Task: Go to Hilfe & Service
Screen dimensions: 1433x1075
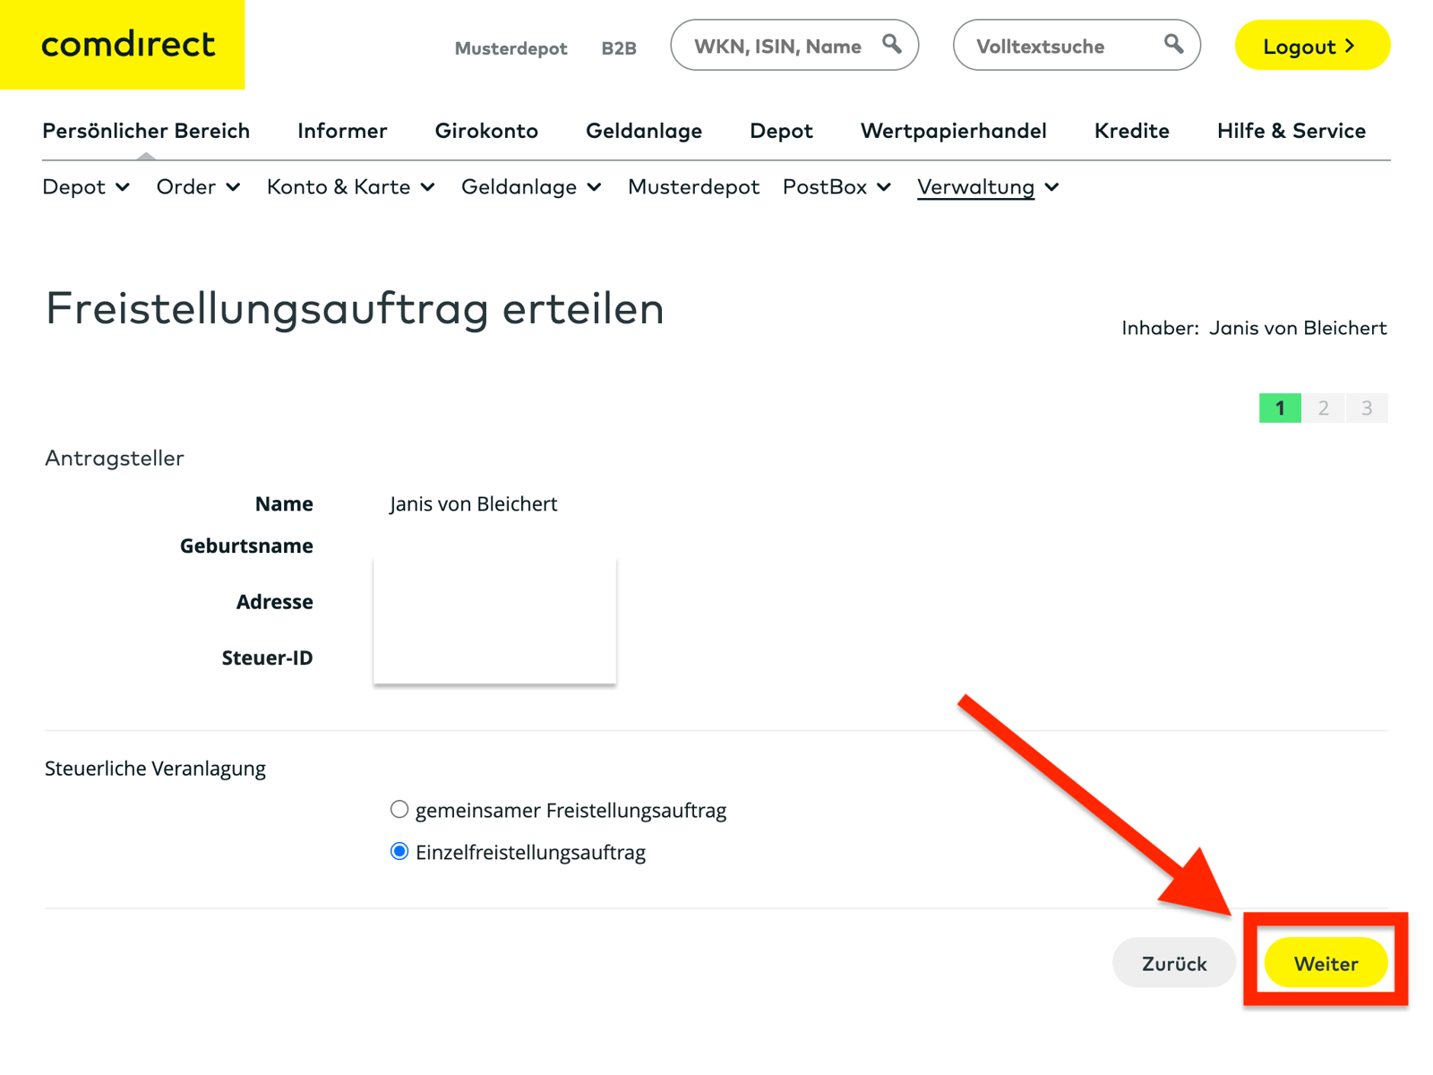Action: point(1291,131)
